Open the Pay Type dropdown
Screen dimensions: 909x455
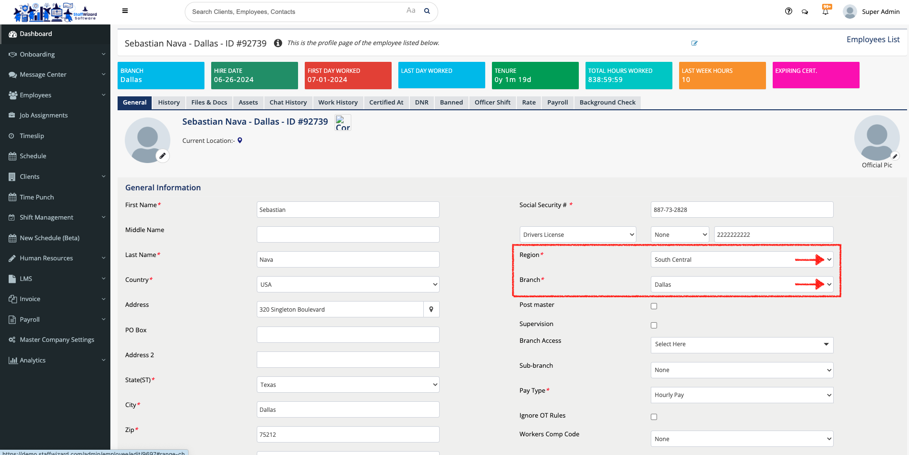(x=742, y=395)
